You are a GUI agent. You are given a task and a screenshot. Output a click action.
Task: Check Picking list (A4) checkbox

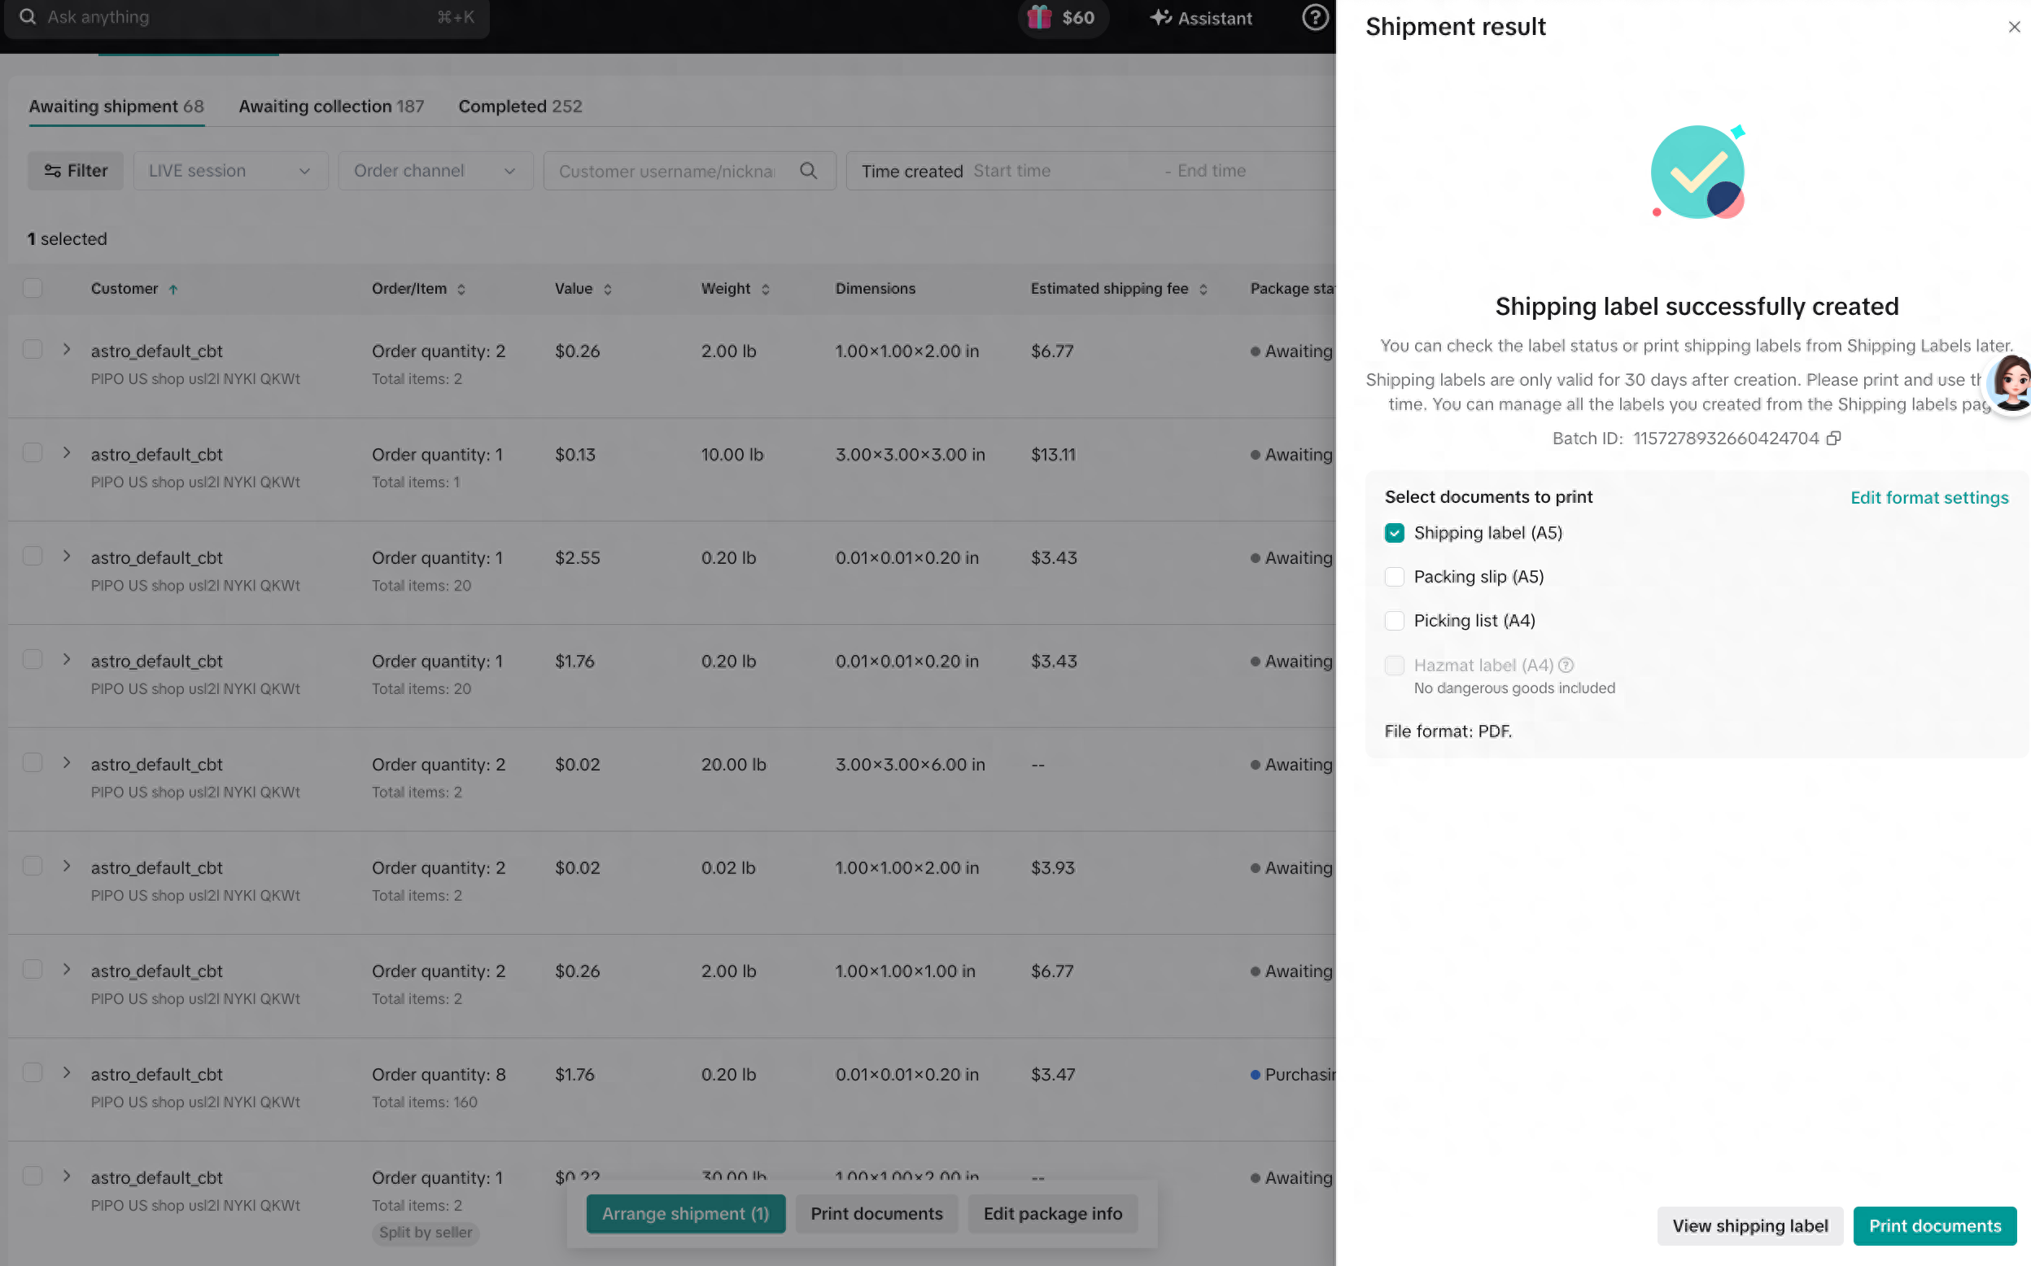click(x=1394, y=621)
